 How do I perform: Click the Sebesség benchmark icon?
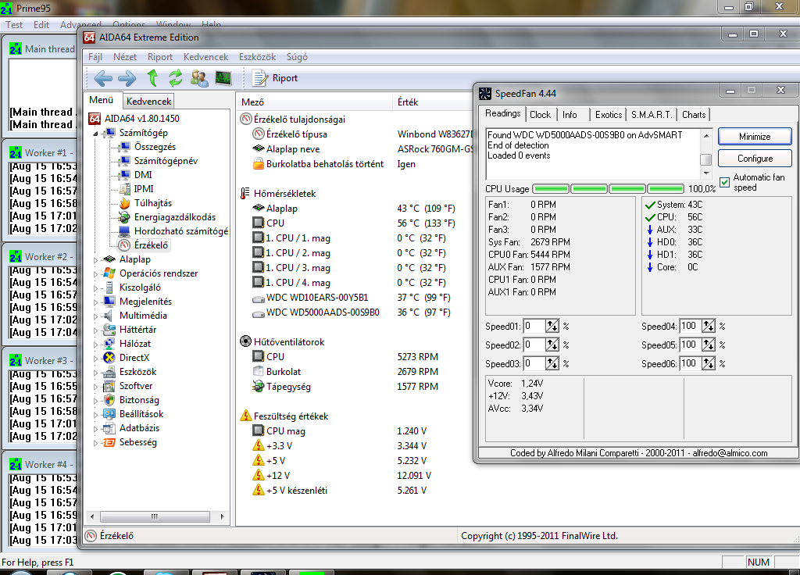(x=109, y=442)
